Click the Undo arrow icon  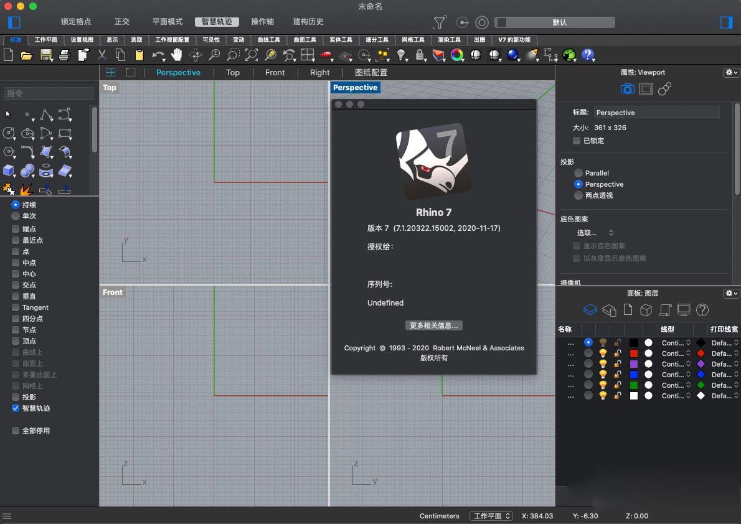click(x=158, y=55)
